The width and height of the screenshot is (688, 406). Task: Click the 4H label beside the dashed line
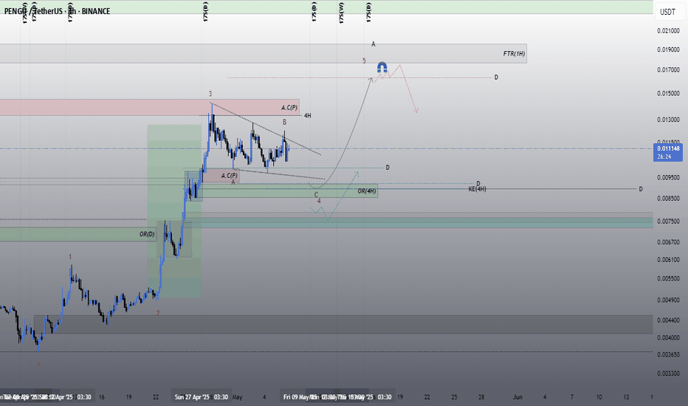pos(308,116)
